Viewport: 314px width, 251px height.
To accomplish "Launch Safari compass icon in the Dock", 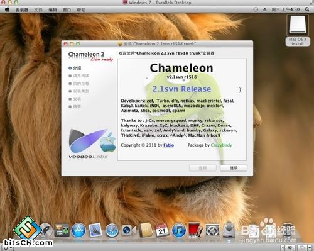I will (x=112, y=230).
